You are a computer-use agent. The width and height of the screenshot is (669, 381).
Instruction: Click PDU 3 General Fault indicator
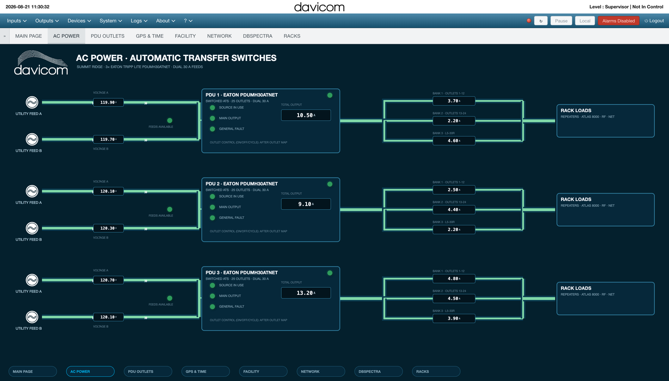(212, 307)
